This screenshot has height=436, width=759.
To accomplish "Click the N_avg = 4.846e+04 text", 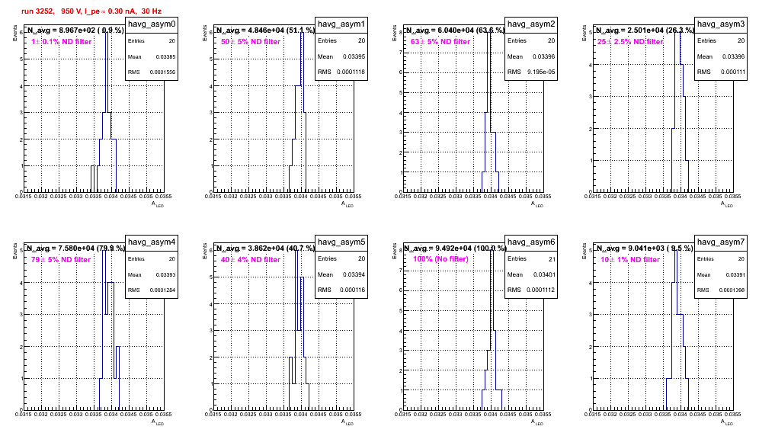I will pyautogui.click(x=265, y=30).
